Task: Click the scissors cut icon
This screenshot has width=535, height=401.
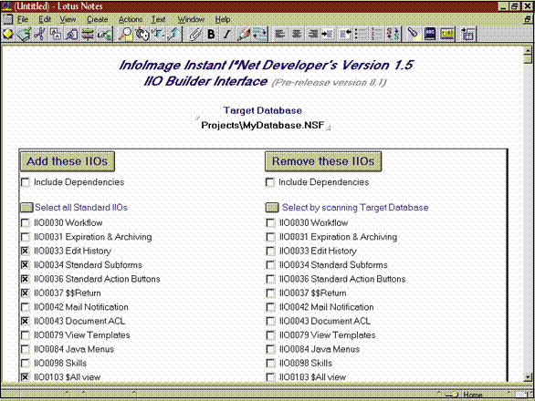Action: click(39, 34)
